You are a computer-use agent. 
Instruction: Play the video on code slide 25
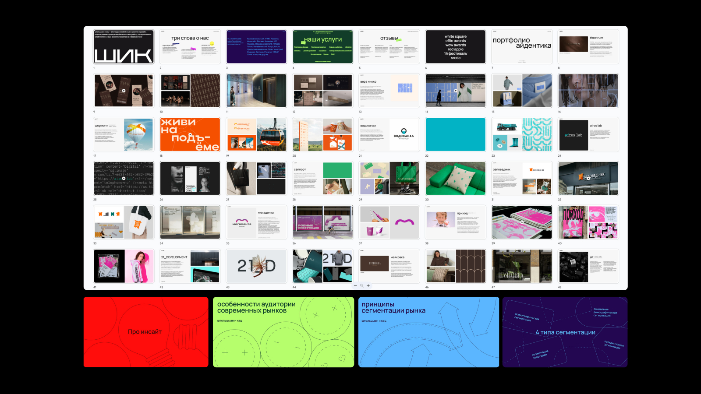click(x=124, y=178)
